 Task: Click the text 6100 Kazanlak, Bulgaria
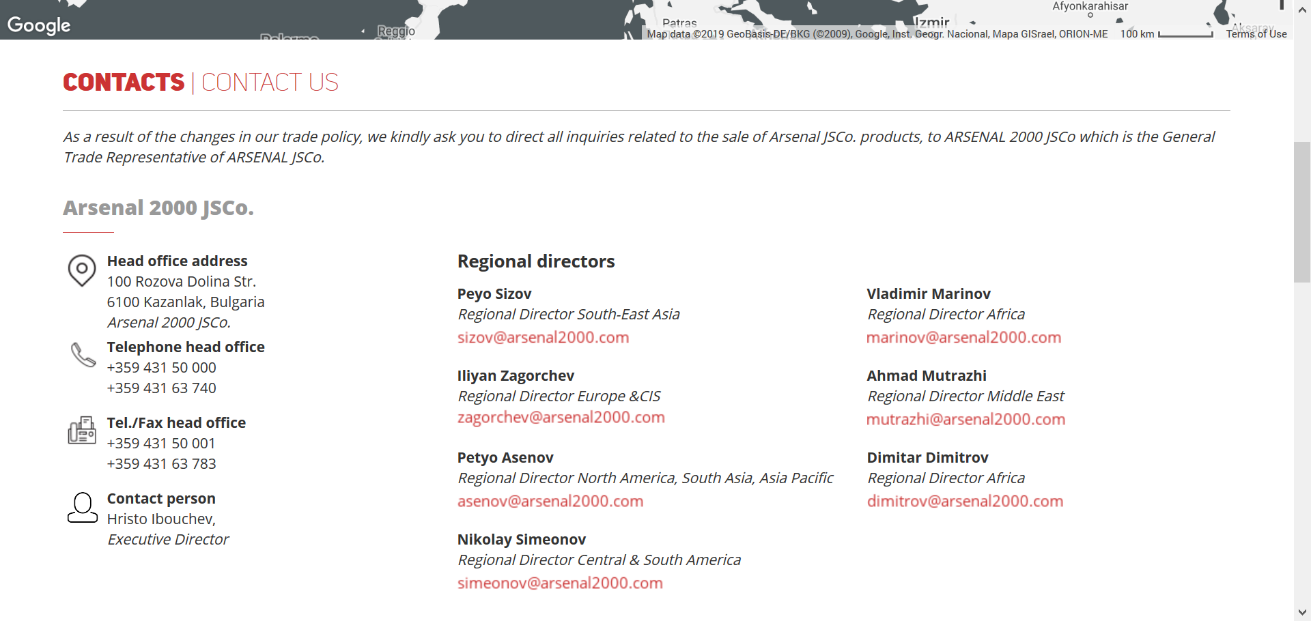click(x=186, y=302)
